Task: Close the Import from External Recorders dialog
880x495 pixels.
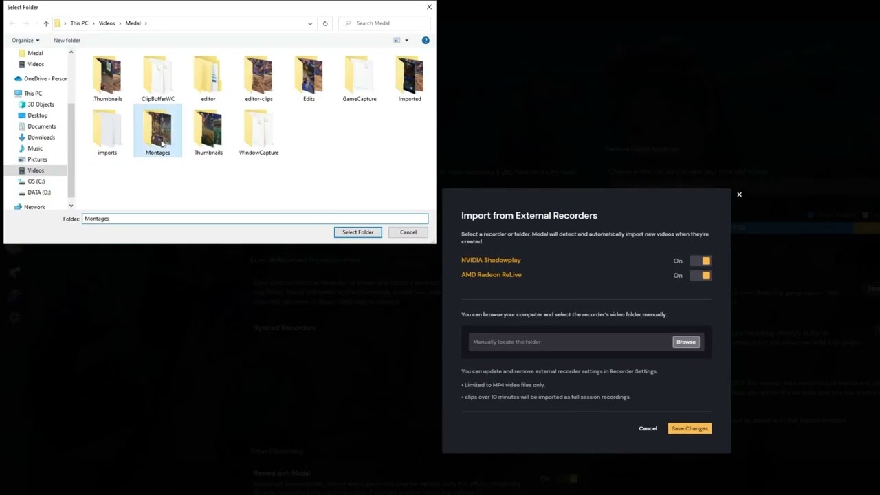Action: click(x=740, y=195)
